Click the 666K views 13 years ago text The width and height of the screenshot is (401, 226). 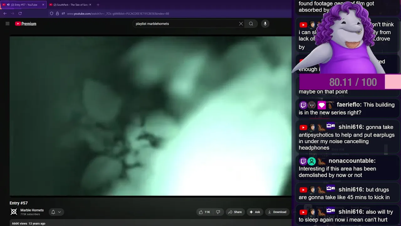click(29, 223)
